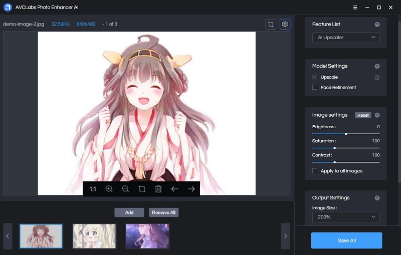Viewport: 401px width, 255px height.
Task: Maximize the AVCLabs window
Action: coord(379,8)
